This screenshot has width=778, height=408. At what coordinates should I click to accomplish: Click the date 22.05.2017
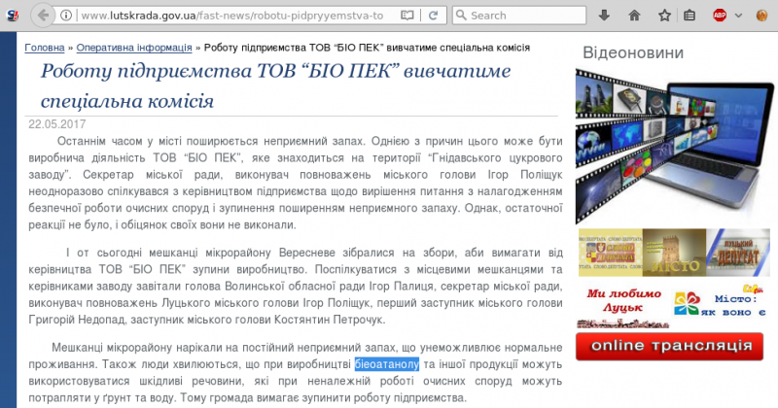pyautogui.click(x=57, y=124)
